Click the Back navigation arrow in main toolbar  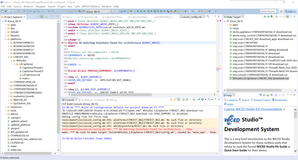coord(206,11)
